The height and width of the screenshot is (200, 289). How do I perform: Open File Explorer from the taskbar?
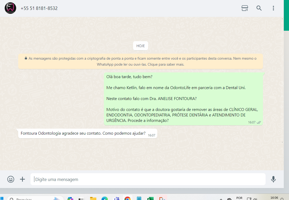(x=93, y=198)
